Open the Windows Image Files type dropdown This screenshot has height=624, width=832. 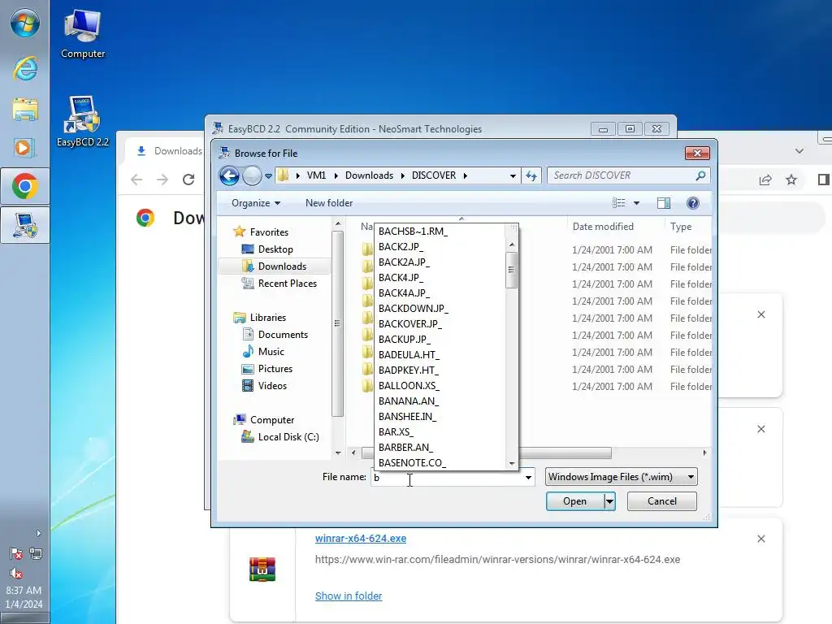(621, 477)
